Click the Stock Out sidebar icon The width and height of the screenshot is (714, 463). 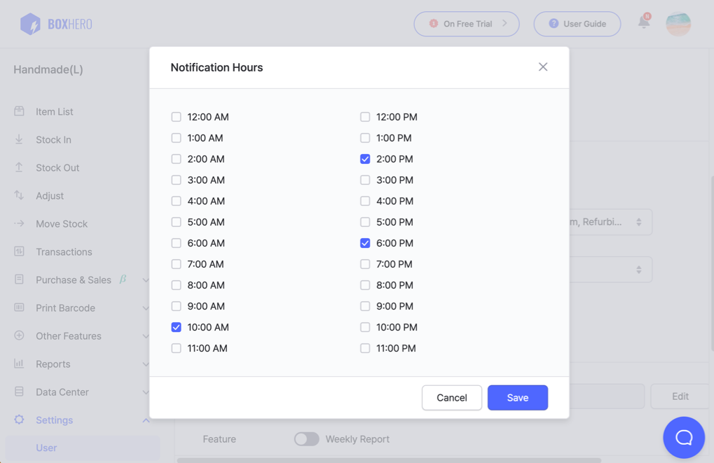(18, 167)
